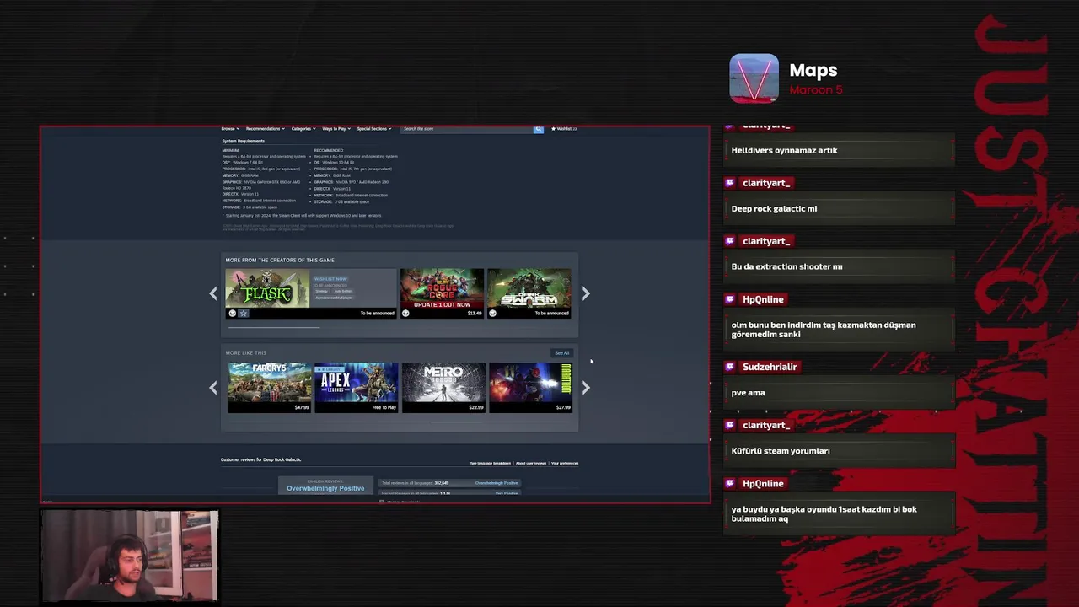Image resolution: width=1079 pixels, height=607 pixels.
Task: Click chat message 'Bu da extraction shooter mı'
Action: pyautogui.click(x=786, y=266)
